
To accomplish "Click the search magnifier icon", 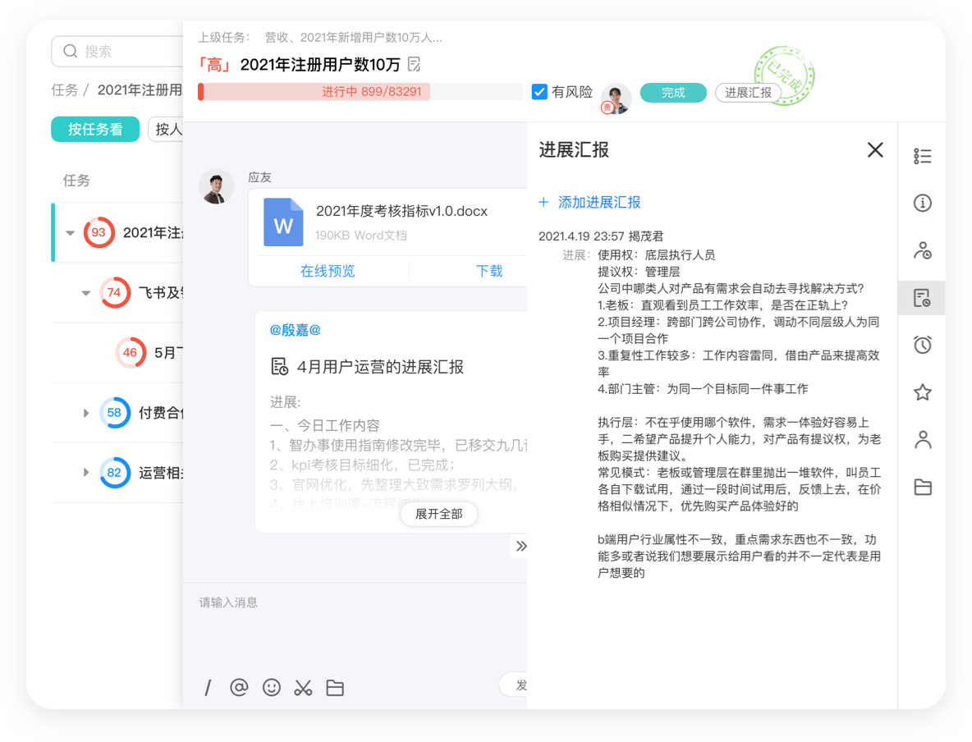I will tap(71, 51).
